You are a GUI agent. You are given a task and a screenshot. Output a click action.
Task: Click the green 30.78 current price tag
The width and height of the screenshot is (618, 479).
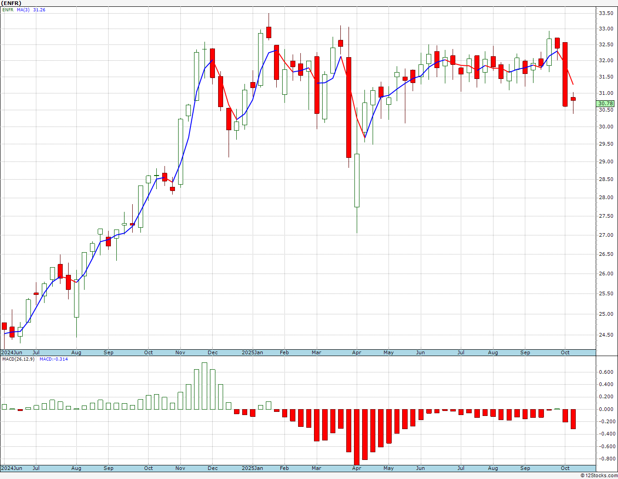pos(606,103)
